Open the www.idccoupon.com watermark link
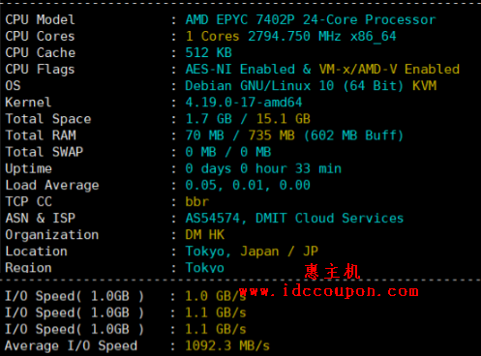Image resolution: width=481 pixels, height=356 pixels. [328, 291]
